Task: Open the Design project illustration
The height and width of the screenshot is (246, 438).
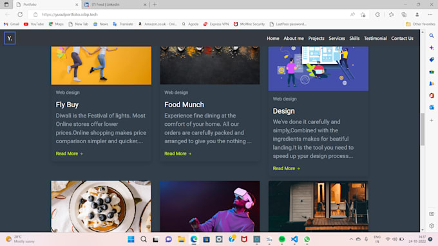Action: 318,69
